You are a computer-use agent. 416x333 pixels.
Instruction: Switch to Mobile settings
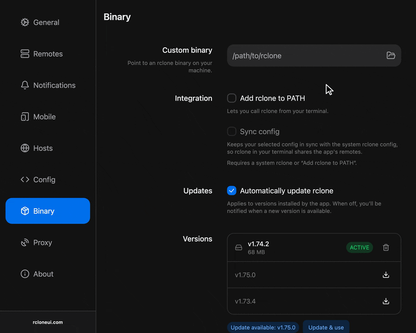(48, 117)
